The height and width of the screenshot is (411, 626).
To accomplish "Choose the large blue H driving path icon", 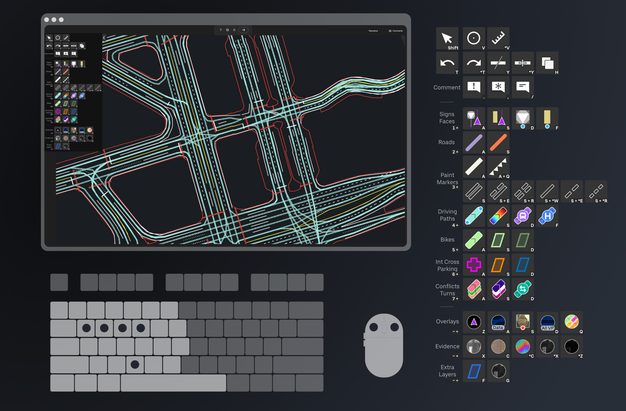I will point(547,216).
